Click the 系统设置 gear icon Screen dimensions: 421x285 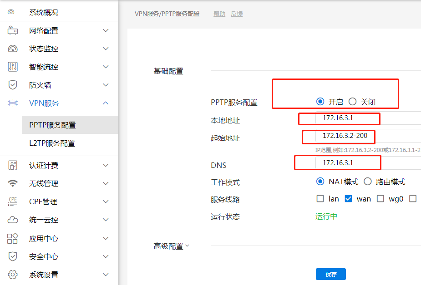point(13,275)
